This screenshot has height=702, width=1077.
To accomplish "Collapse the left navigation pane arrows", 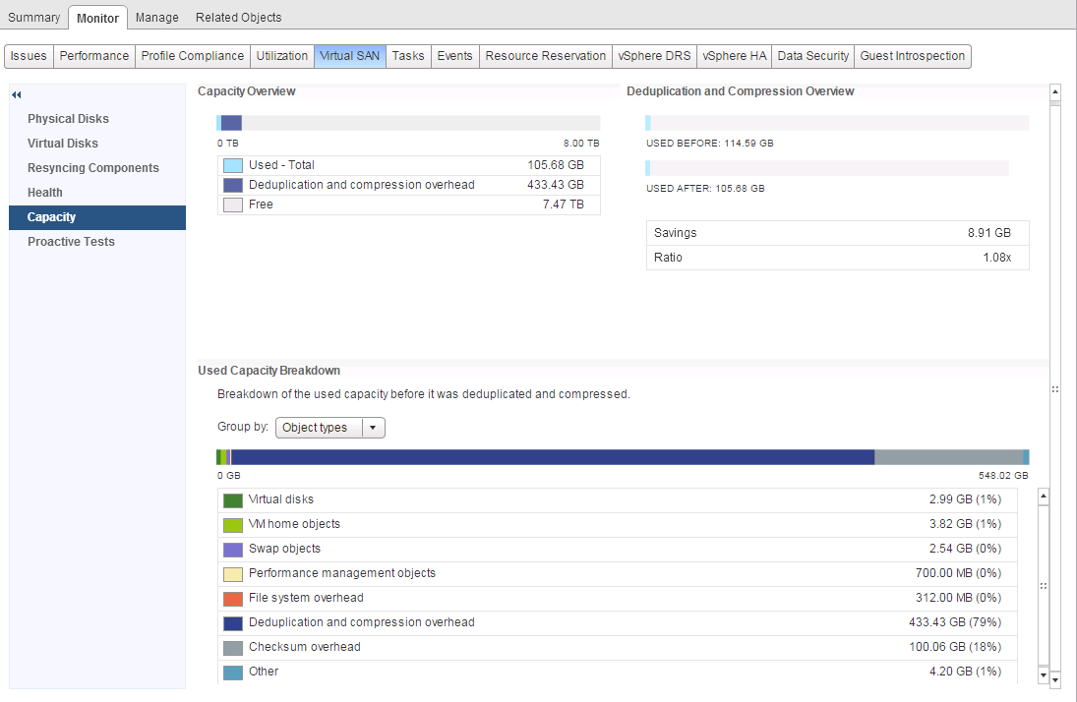I will 17,94.
